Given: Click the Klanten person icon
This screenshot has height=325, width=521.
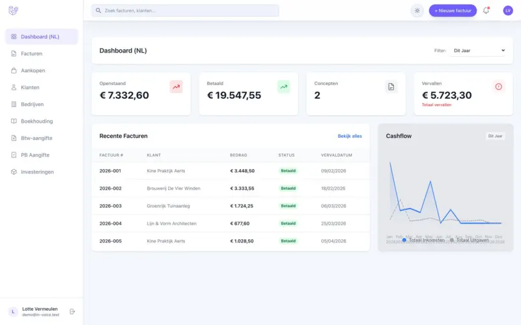Looking at the screenshot, I should pos(14,87).
